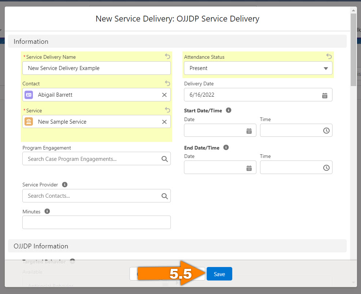
Task: Open the Attendance Status dropdown
Action: [325, 68]
